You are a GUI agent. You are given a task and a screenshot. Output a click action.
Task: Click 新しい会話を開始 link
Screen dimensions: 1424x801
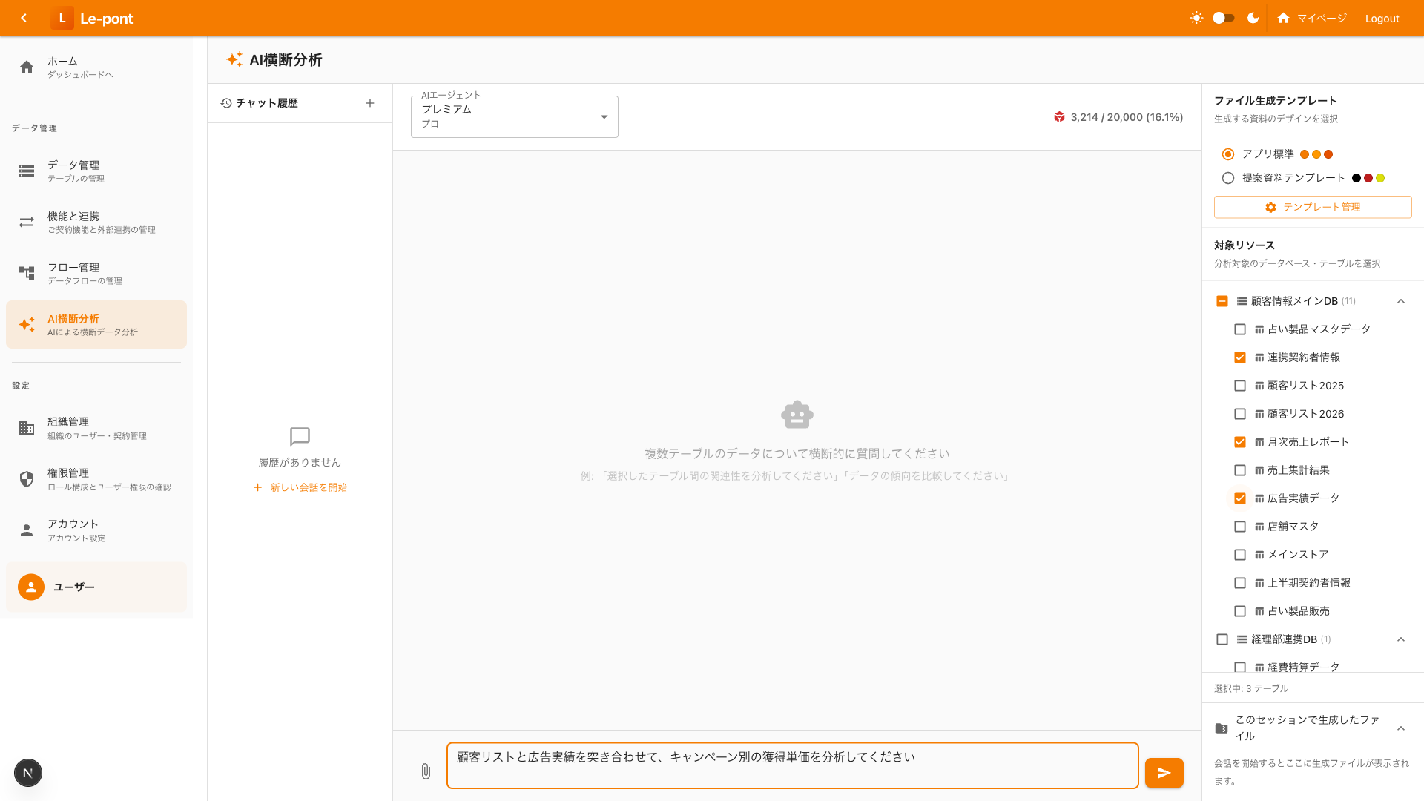(x=300, y=487)
